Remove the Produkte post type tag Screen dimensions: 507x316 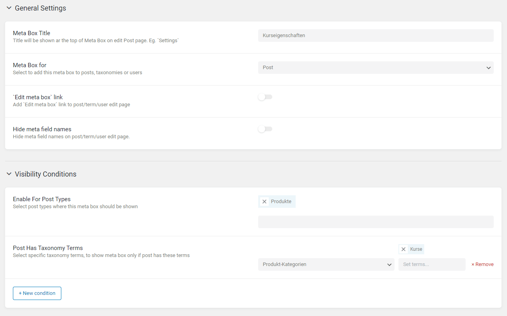[x=264, y=202]
